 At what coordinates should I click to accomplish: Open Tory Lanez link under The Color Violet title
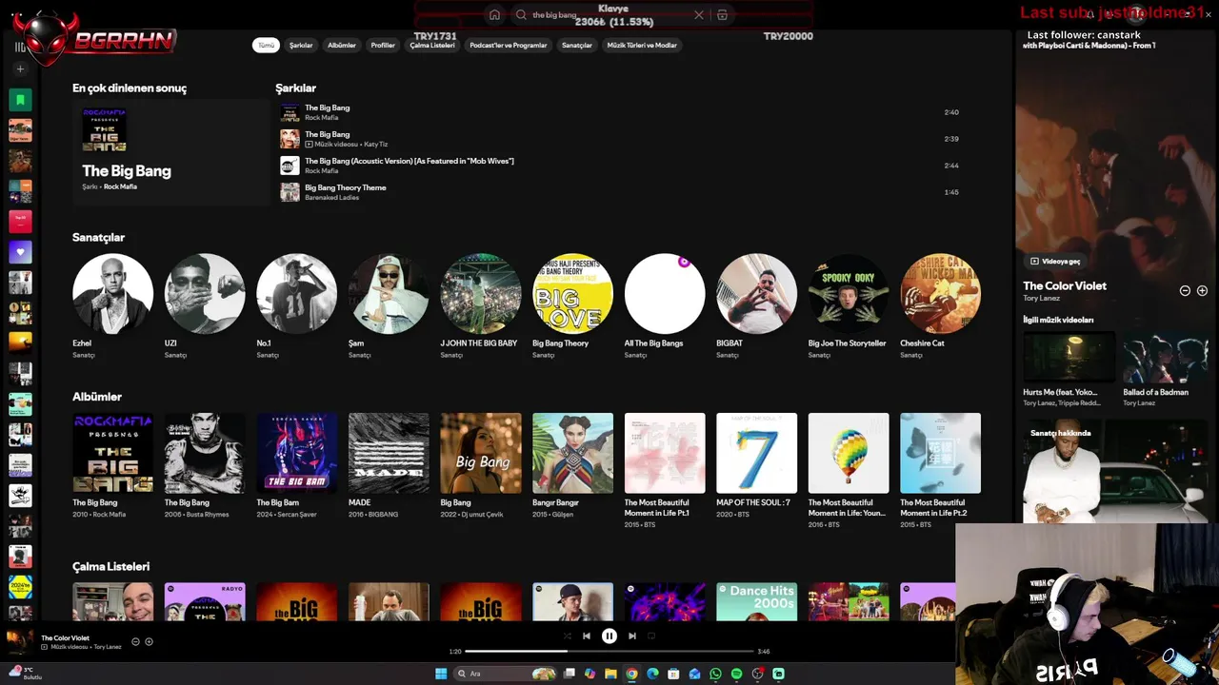tap(1042, 298)
